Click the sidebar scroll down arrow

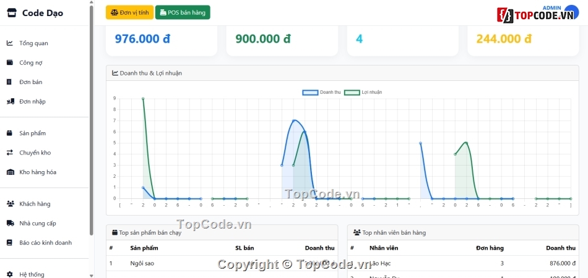coord(92,276)
